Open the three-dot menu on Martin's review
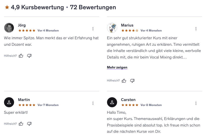This screenshot has height=137, width=204. [93, 103]
